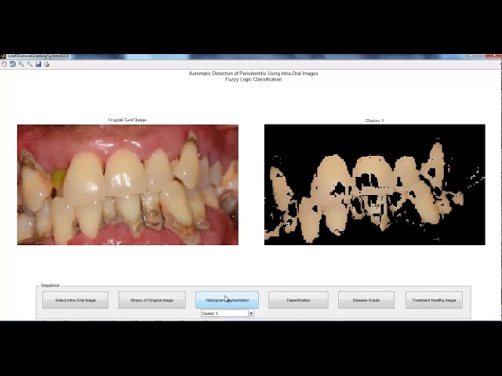
Task: Click the Disease Grade button
Action: [x=366, y=300]
